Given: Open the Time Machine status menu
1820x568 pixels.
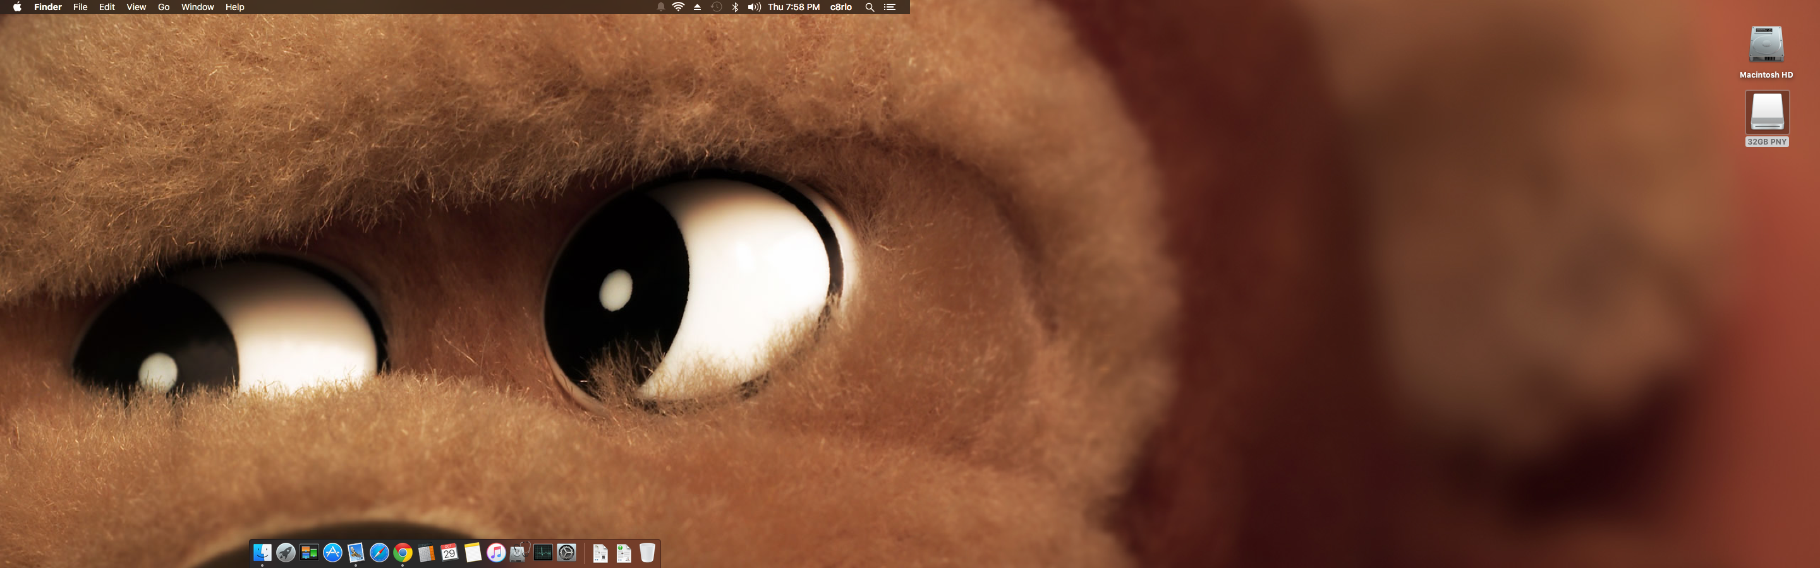Looking at the screenshot, I should [x=717, y=7].
